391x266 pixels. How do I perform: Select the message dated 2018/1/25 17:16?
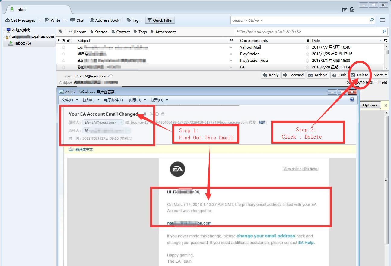coord(220,54)
